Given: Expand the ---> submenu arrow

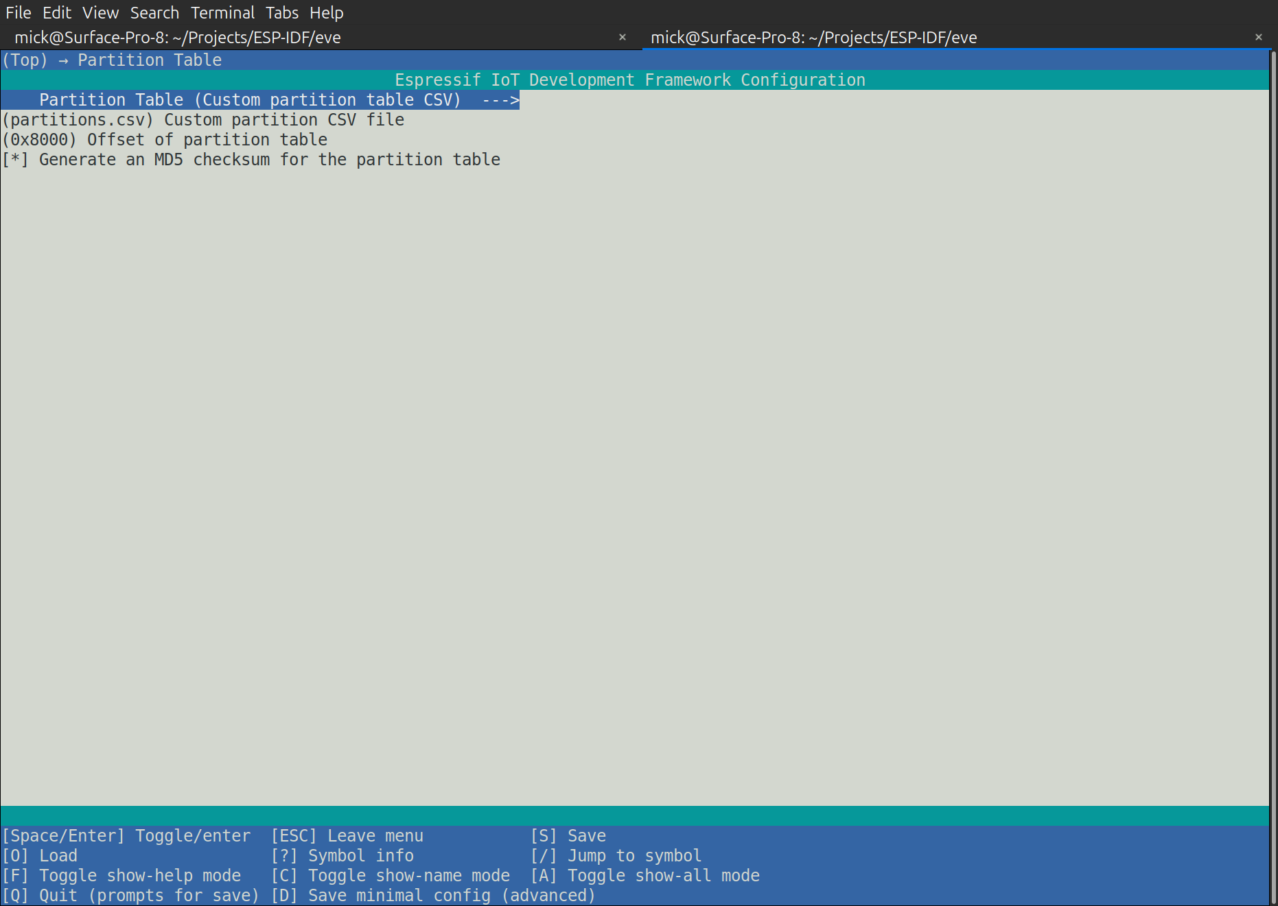Looking at the screenshot, I should coord(500,100).
